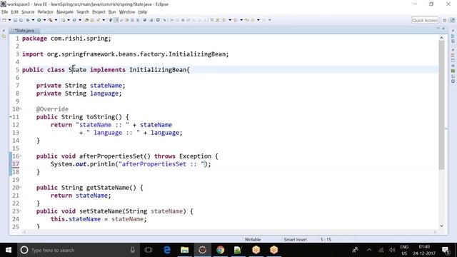Click the 'stateName' field declaration on line 7

coord(106,86)
